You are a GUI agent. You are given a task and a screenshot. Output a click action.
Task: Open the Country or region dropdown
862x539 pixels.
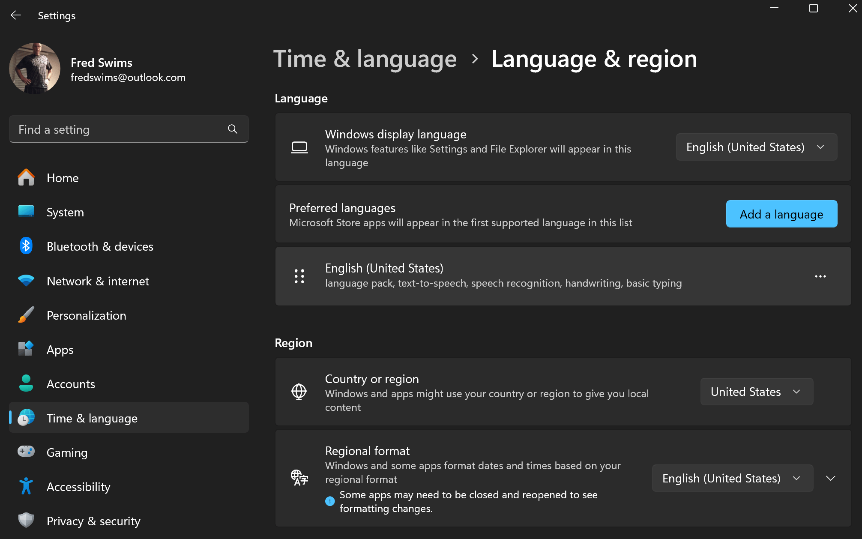pyautogui.click(x=757, y=392)
